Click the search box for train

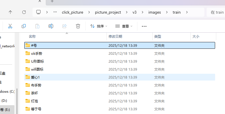[216, 12]
